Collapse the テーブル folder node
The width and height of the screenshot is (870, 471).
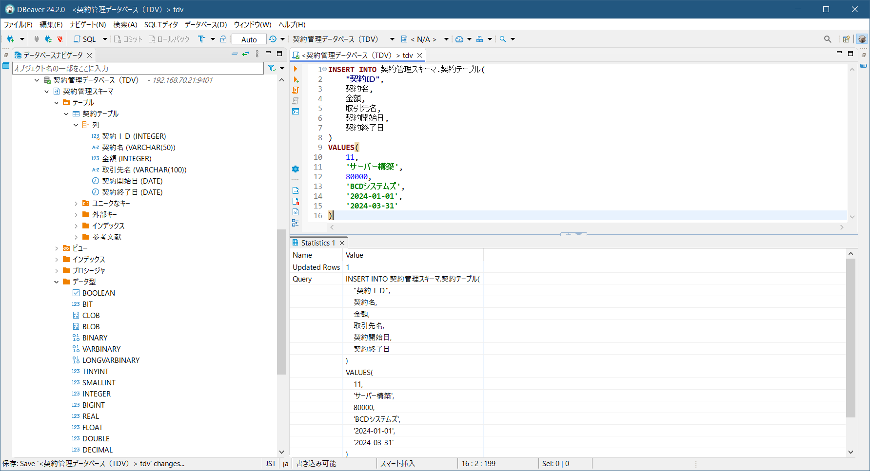pyautogui.click(x=57, y=102)
